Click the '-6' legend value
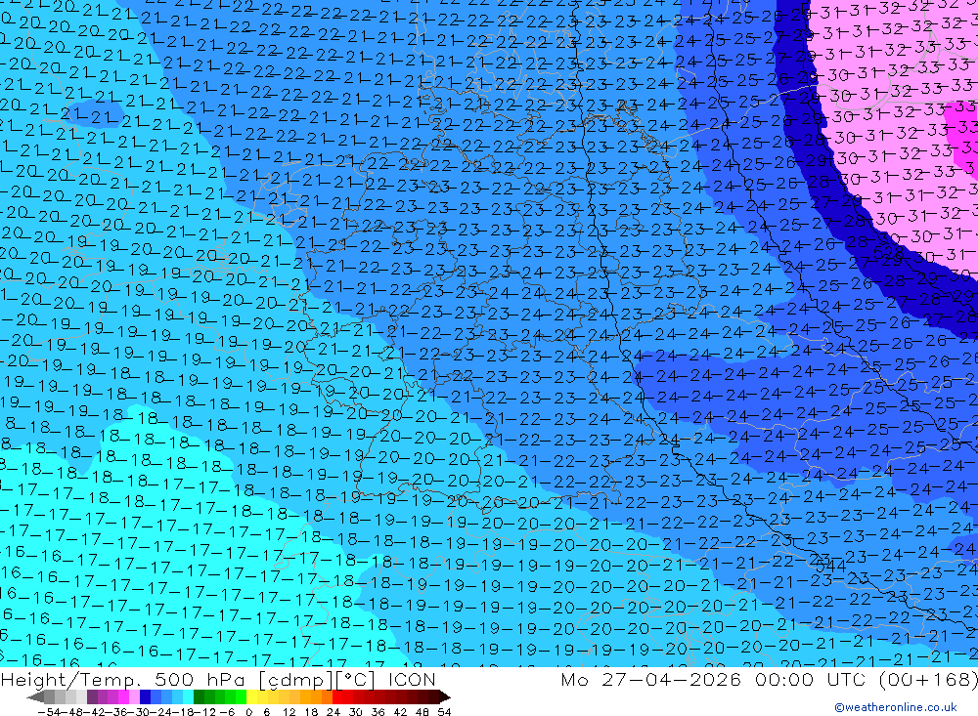This screenshot has width=978, height=716. tap(227, 712)
